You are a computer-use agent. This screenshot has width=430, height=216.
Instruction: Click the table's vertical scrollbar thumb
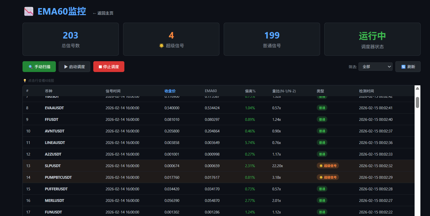tap(417, 102)
